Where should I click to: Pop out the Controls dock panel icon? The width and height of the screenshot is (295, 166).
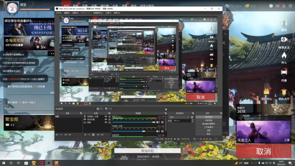pos(221,113)
